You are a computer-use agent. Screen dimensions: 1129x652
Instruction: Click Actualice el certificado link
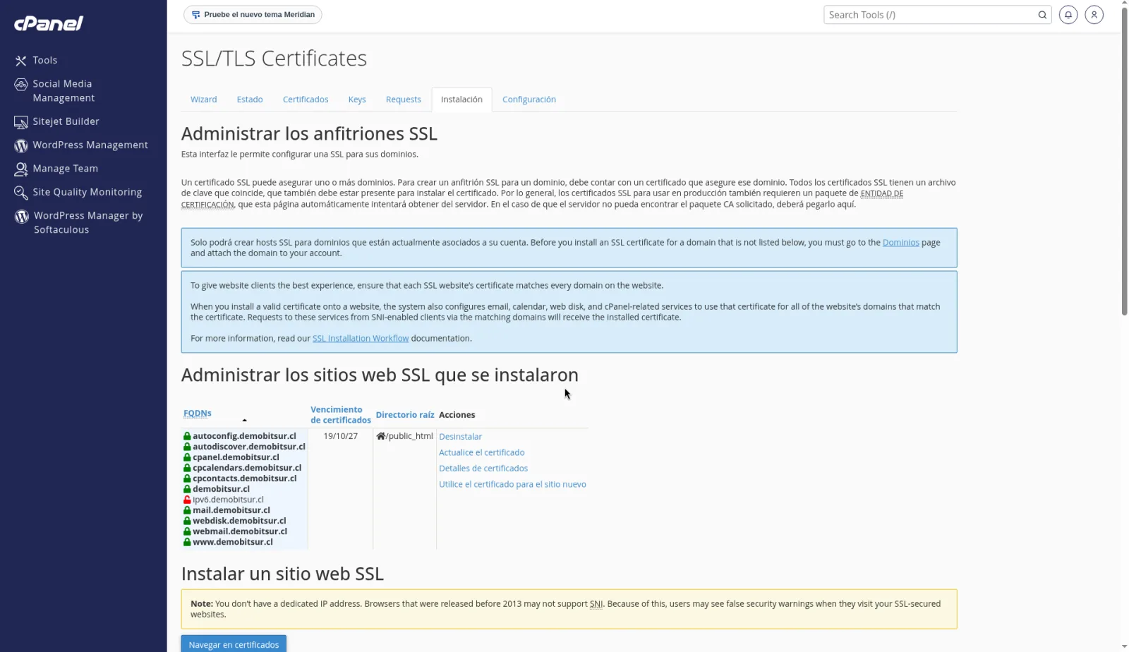(x=482, y=452)
